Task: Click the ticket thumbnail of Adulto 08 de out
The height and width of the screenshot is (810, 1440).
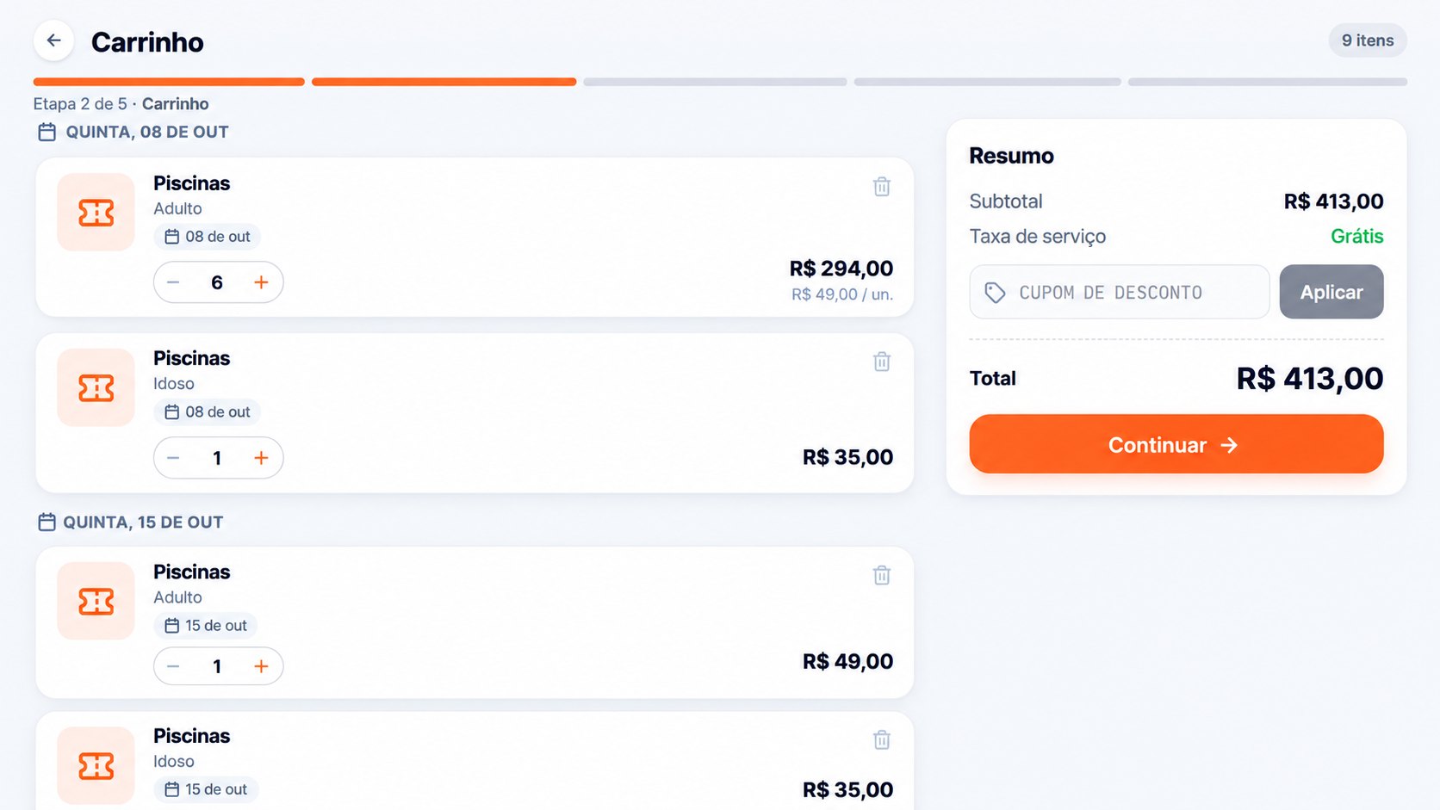Action: tap(96, 213)
